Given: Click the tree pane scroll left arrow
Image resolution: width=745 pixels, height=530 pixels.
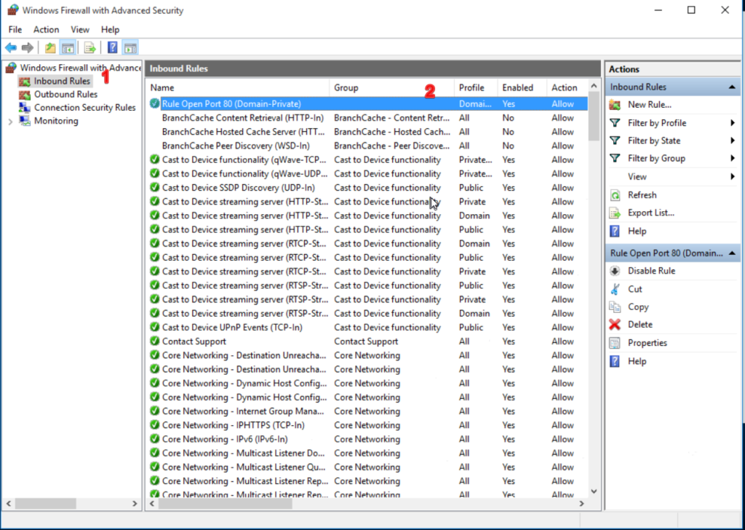Looking at the screenshot, I should click(9, 503).
